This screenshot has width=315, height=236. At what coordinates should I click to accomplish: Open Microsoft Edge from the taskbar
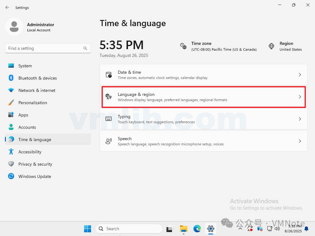coord(197,229)
